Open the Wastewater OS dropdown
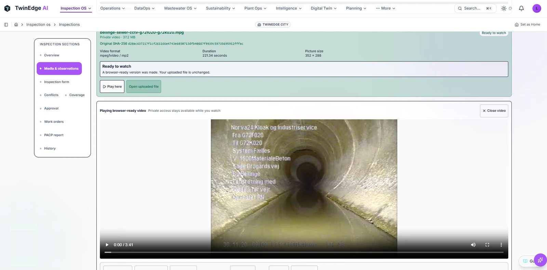The image size is (547, 270). coord(180,9)
